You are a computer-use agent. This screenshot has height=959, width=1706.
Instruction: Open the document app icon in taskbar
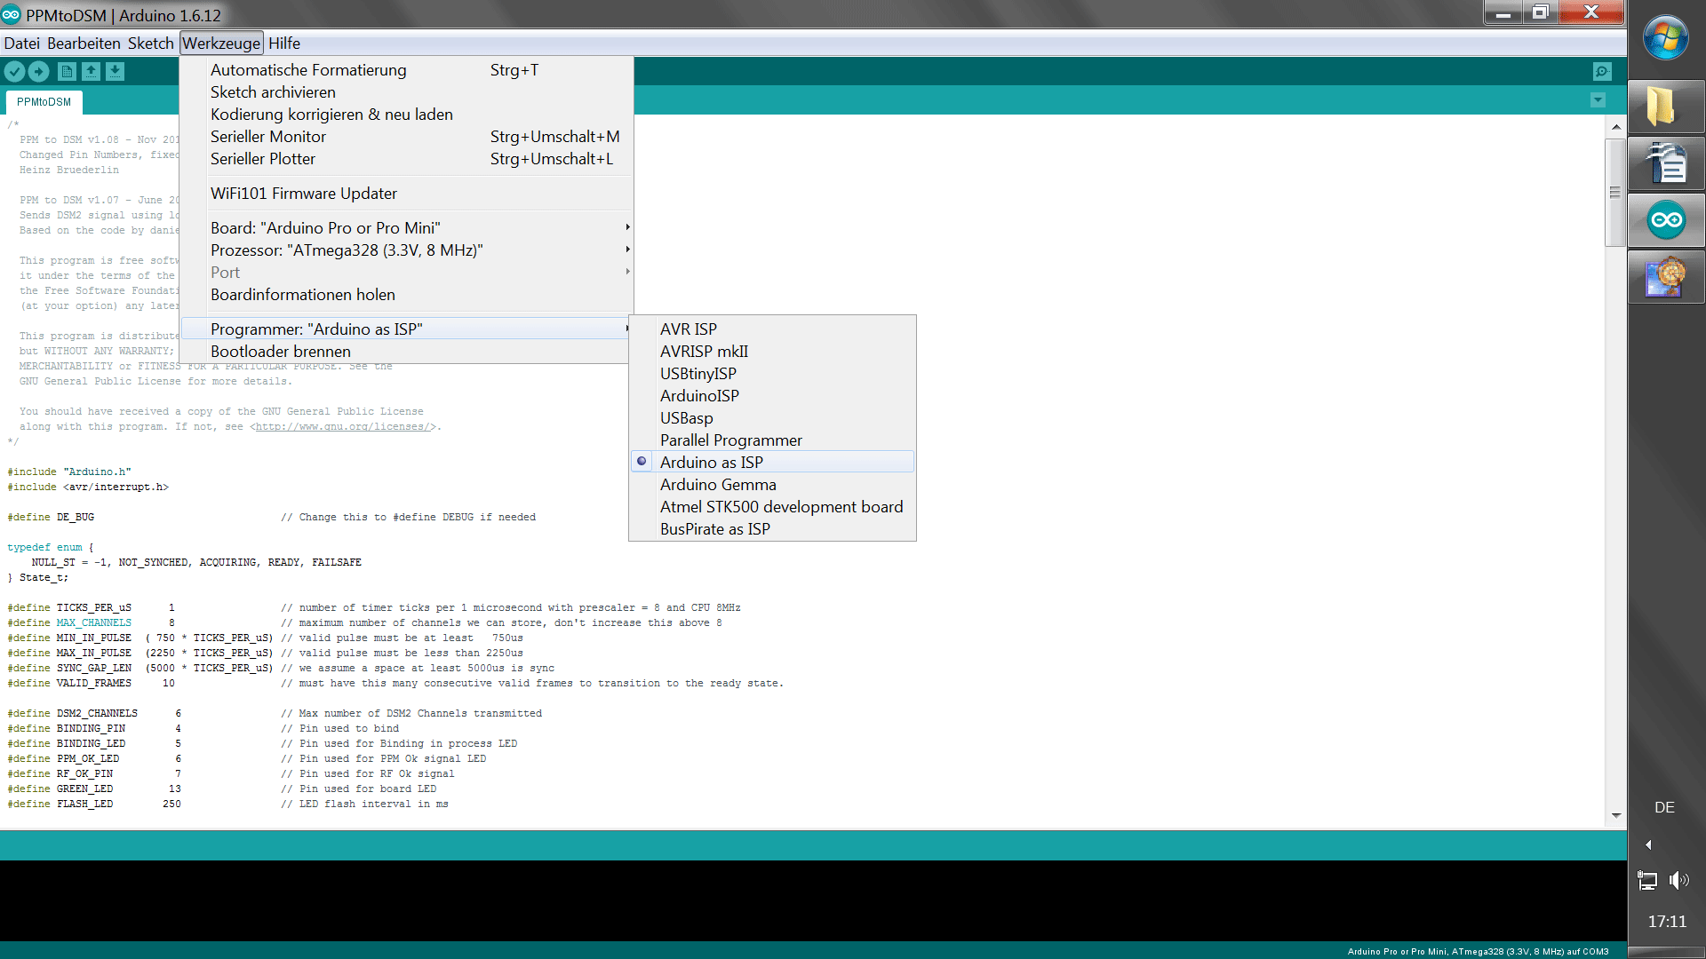pyautogui.click(x=1666, y=163)
